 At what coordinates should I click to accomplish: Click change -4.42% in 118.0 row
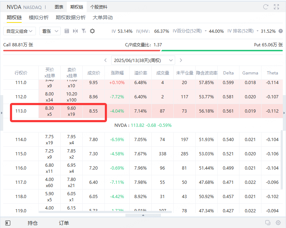(x=117, y=197)
